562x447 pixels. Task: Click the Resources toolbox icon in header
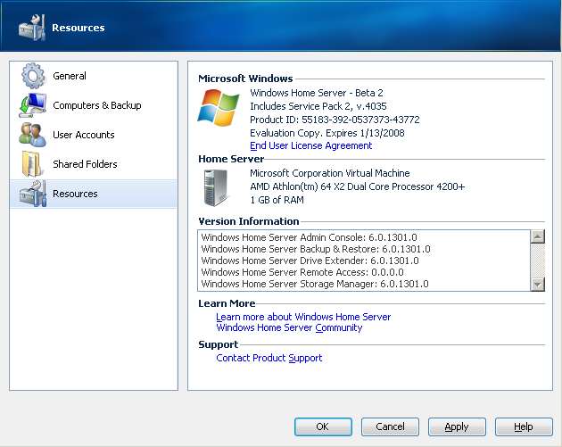click(32, 28)
